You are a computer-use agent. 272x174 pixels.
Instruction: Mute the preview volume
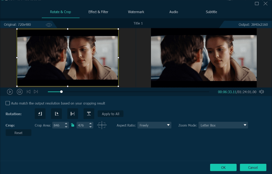coord(261,92)
